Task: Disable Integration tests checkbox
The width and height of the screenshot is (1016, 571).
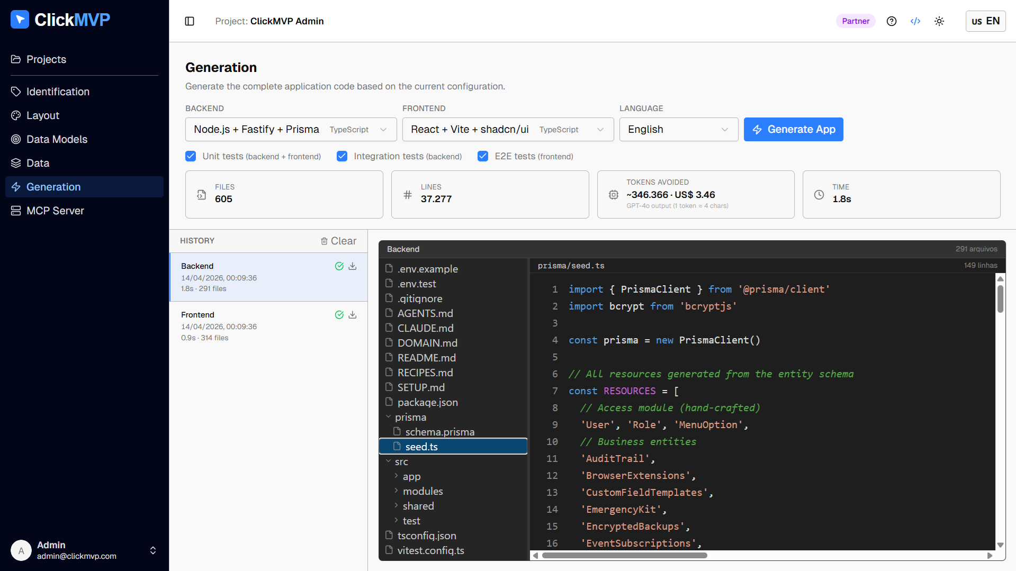Action: (x=342, y=156)
